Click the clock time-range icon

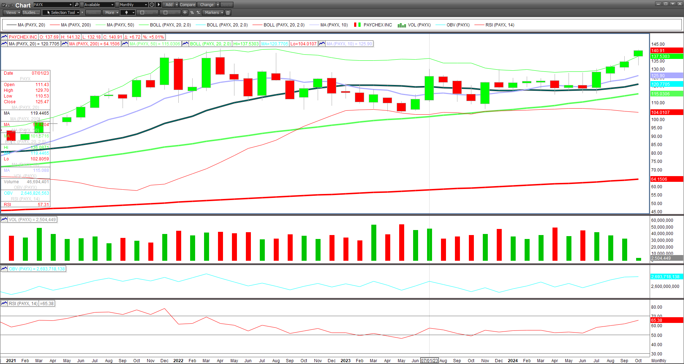point(152,5)
